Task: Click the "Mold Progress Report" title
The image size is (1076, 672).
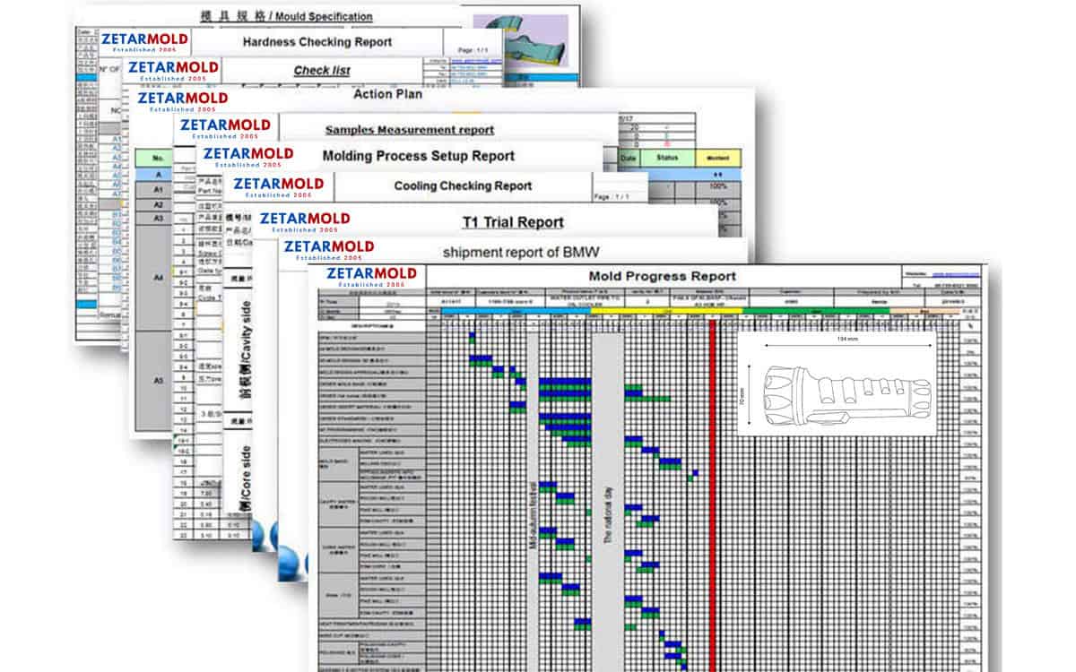Action: [x=663, y=276]
